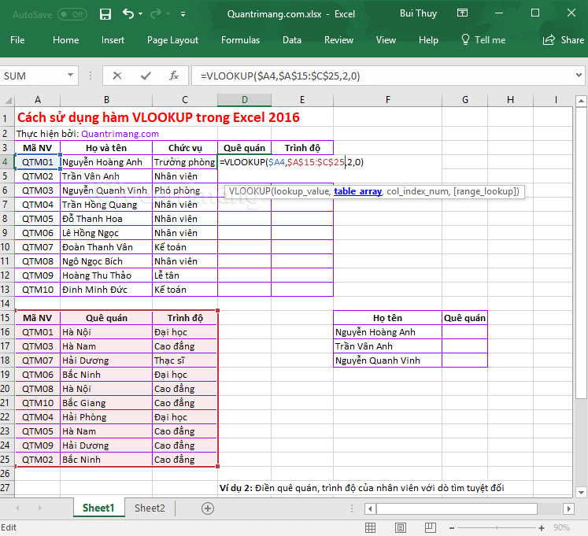This screenshot has height=536, width=588.
Task: Click the Họ tên header in column F
Action: click(x=388, y=318)
